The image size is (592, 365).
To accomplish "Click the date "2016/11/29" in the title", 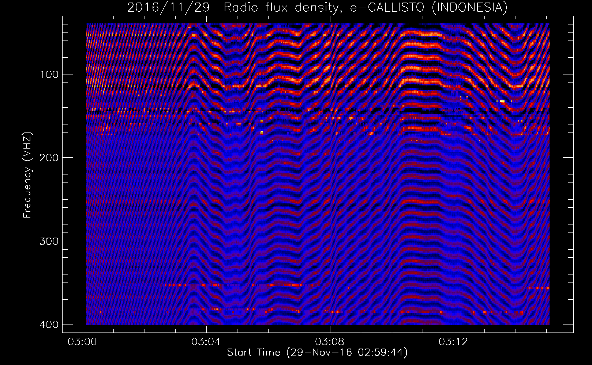I will (x=168, y=7).
